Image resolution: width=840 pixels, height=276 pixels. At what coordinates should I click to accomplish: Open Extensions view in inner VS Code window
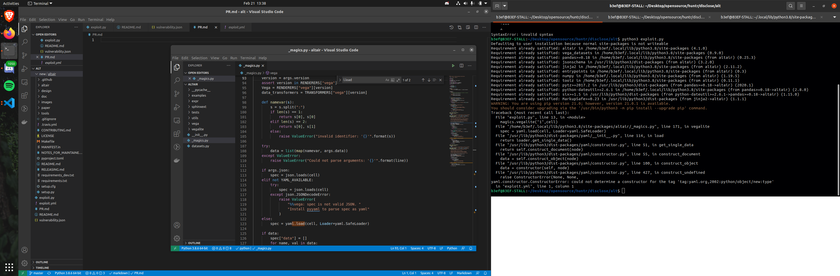click(x=177, y=134)
